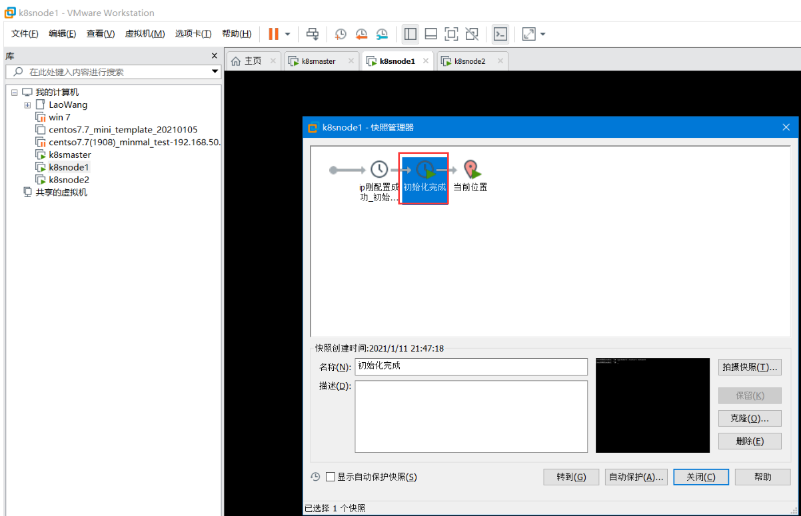Image resolution: width=801 pixels, height=516 pixels.
Task: Click the VMware Workstation title bar logo
Action: click(x=10, y=12)
